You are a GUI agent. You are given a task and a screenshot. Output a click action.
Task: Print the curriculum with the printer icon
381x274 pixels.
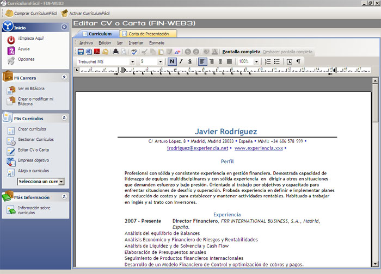[x=115, y=52]
